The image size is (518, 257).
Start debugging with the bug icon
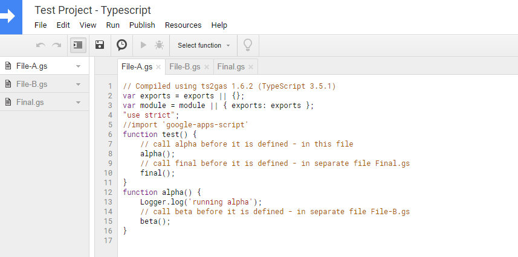coord(159,45)
